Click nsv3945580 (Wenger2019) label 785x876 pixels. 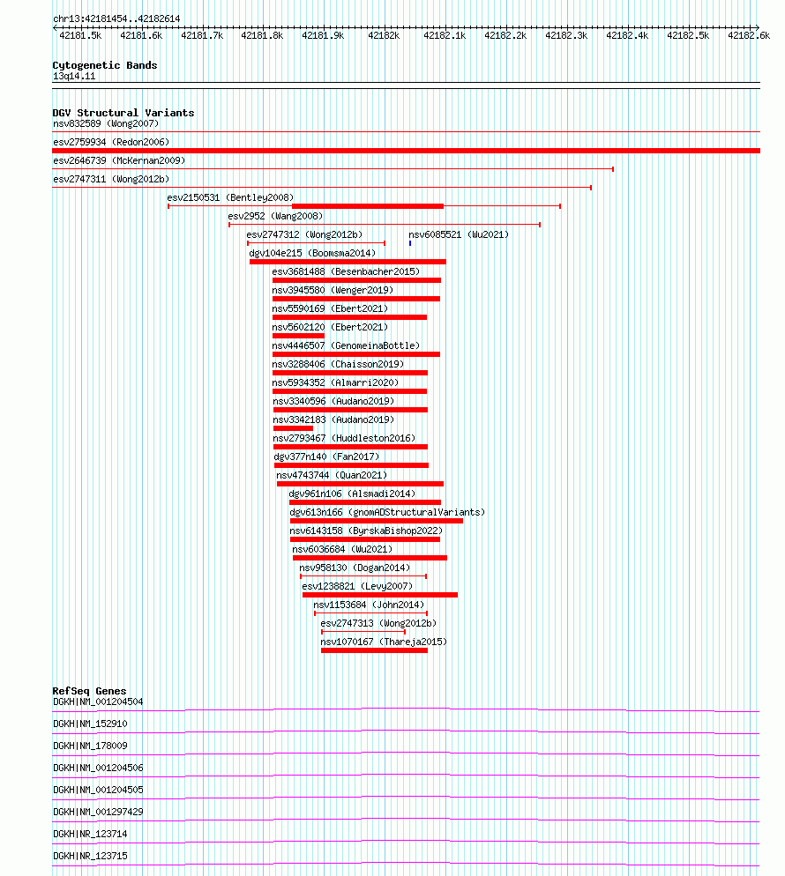pos(333,290)
